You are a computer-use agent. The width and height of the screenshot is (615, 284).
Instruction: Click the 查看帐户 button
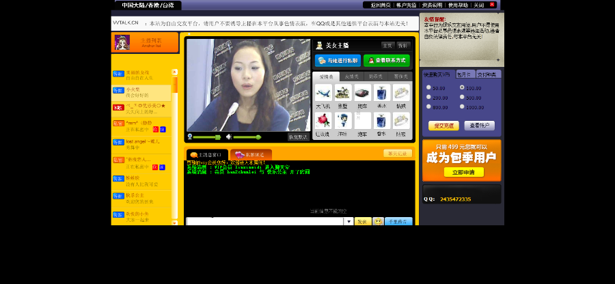coord(479,126)
